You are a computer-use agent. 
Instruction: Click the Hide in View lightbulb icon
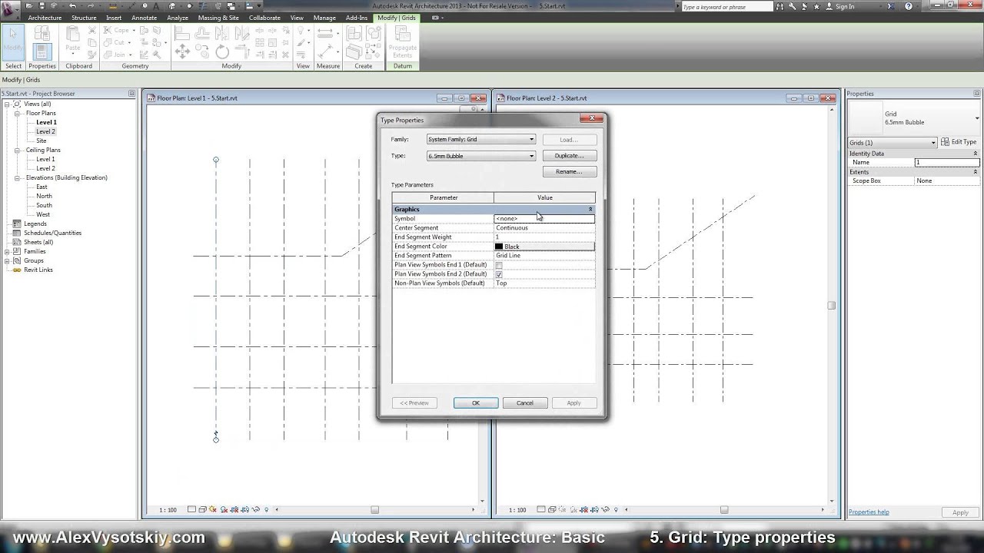pos(301,32)
